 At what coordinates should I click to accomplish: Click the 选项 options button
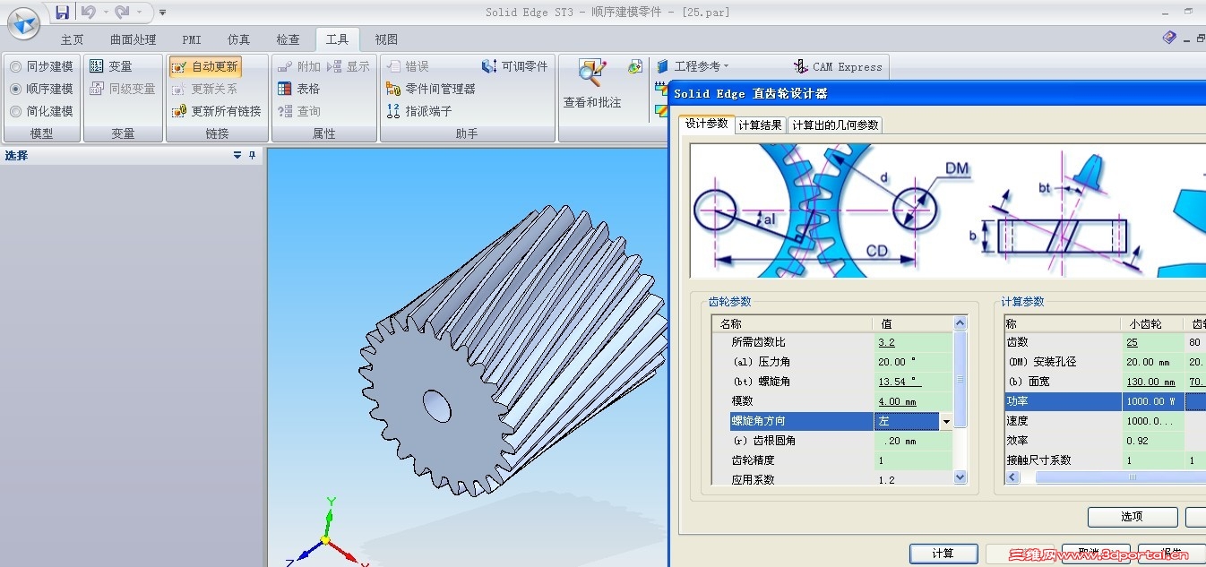point(1133,517)
